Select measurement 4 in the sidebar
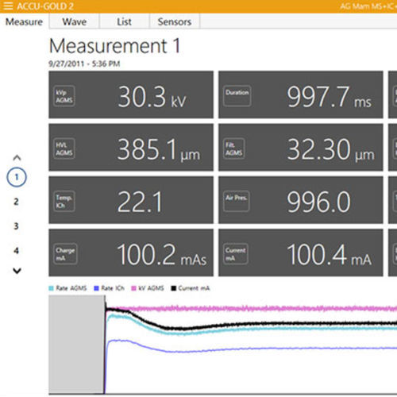 click(x=16, y=250)
